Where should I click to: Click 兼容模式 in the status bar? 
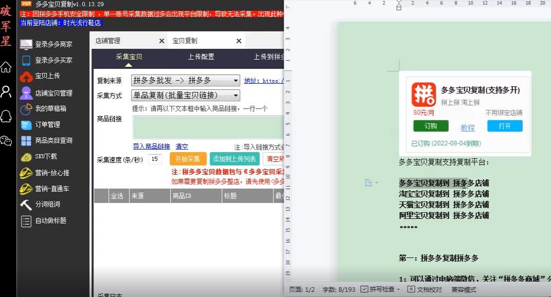click(464, 290)
